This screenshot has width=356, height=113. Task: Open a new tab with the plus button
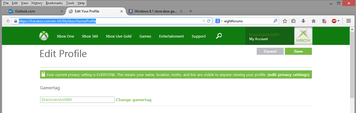pos(191,11)
